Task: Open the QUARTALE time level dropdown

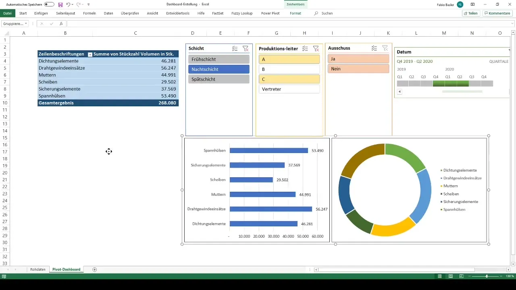Action: point(499,62)
